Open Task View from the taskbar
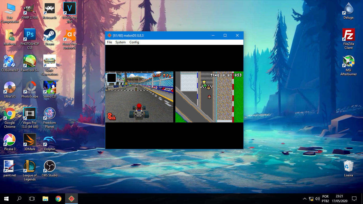 32,198
